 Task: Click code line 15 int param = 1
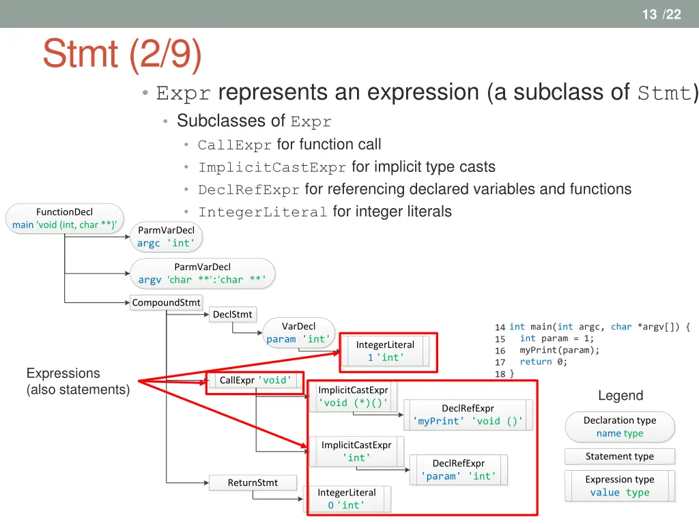(544, 338)
